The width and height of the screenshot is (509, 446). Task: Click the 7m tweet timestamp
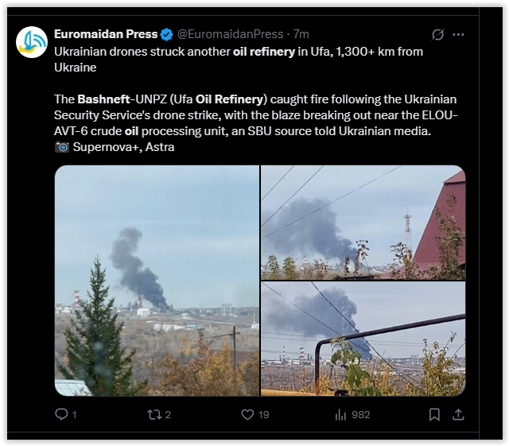coord(301,34)
